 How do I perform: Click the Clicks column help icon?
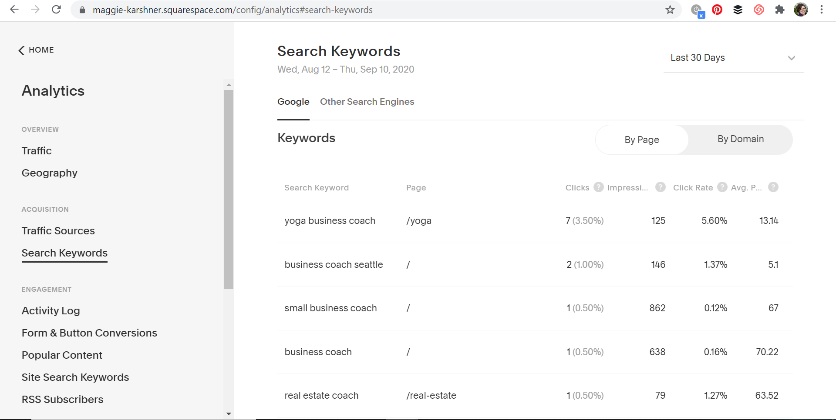tap(598, 187)
